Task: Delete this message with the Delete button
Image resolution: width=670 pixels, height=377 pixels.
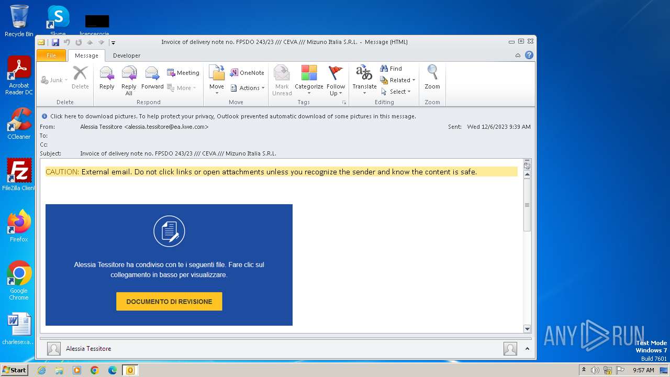Action: click(80, 78)
